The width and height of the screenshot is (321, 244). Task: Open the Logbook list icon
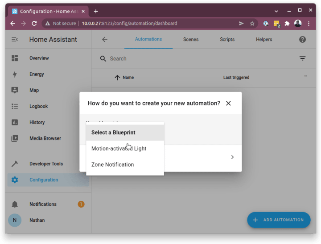[15, 106]
